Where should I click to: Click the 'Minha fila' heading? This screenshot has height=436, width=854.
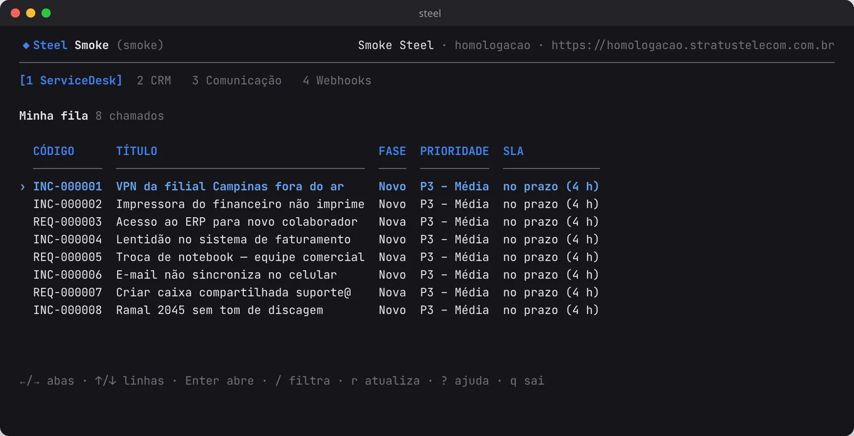[53, 116]
